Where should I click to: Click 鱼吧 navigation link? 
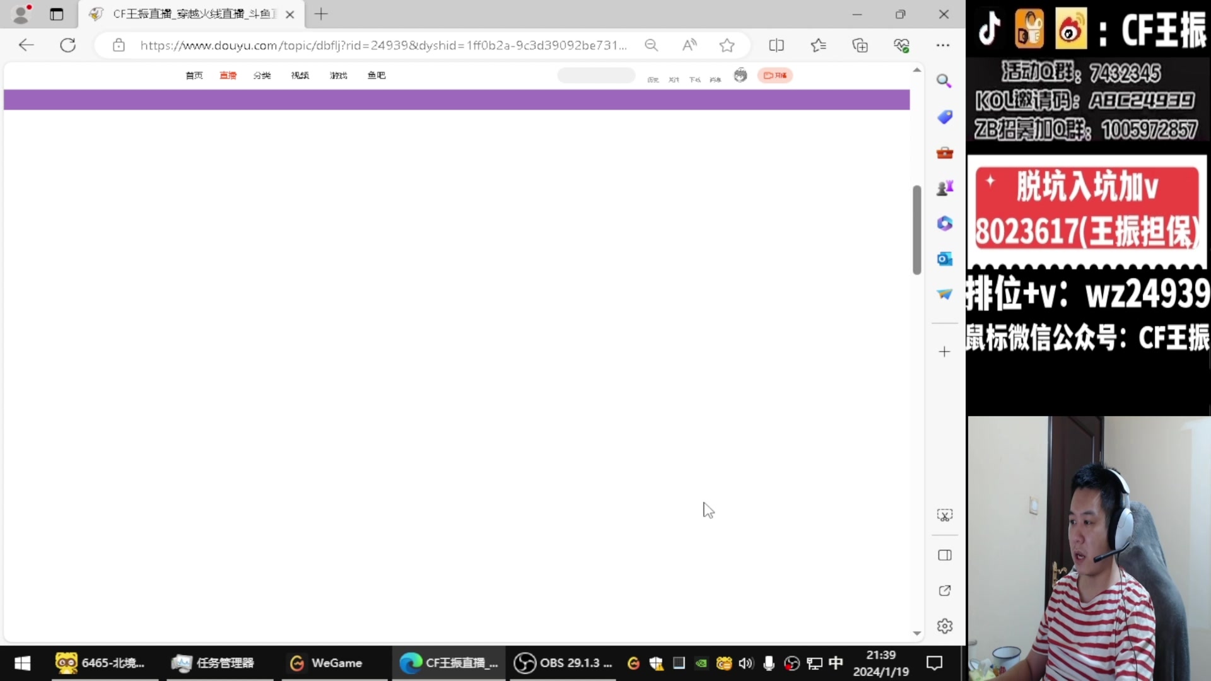pos(376,76)
